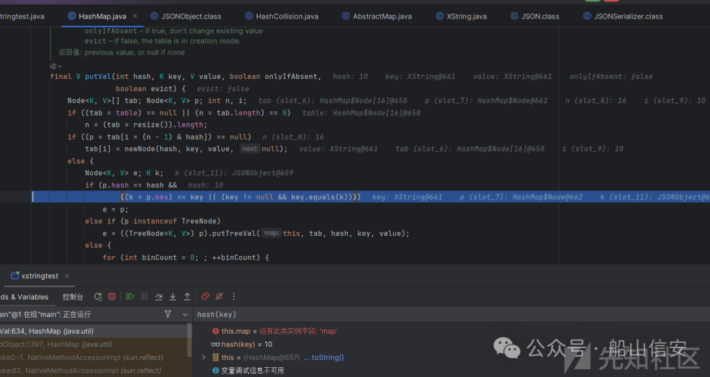This screenshot has height=377, width=710.
Task: Click the 'this' object field icon
Action: point(216,357)
